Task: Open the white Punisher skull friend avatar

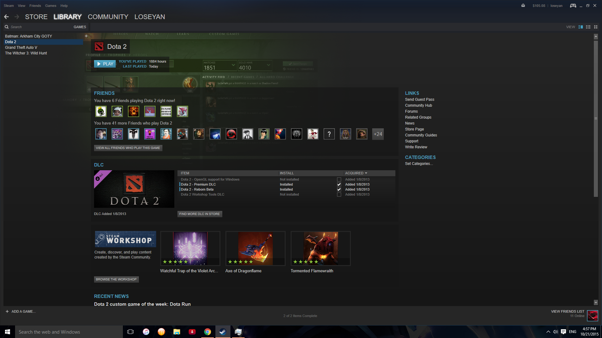Action: pos(134,134)
